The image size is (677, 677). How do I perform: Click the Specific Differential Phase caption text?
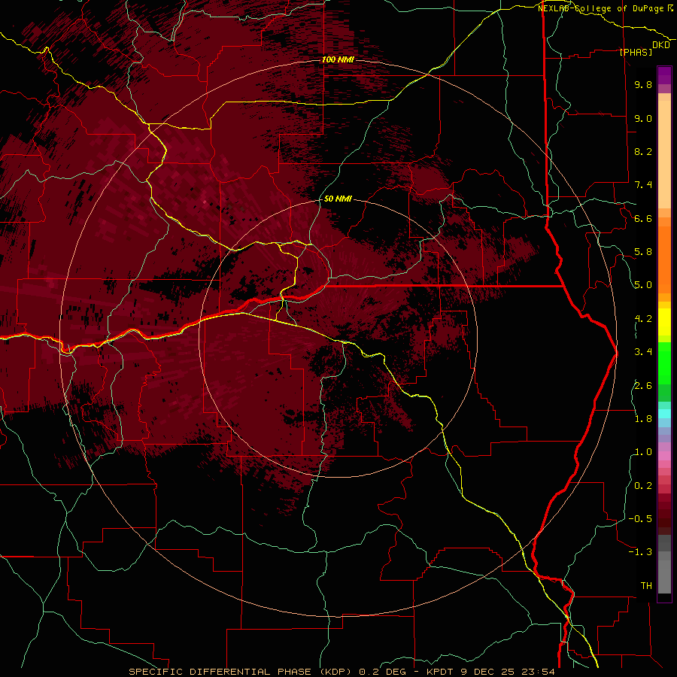click(342, 672)
